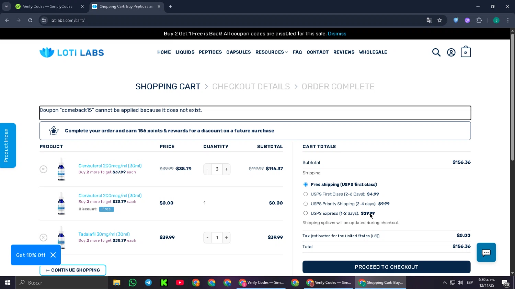Viewport: 515px width, 289px height.
Task: Select USPS First Class (2-6 Days) $4.99
Action: tap(306, 194)
